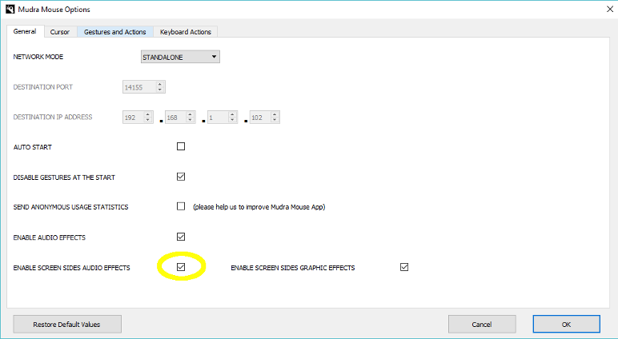Open the Network Mode STANDALONE dropdown
Screen dimensions: 618x339
(180, 57)
